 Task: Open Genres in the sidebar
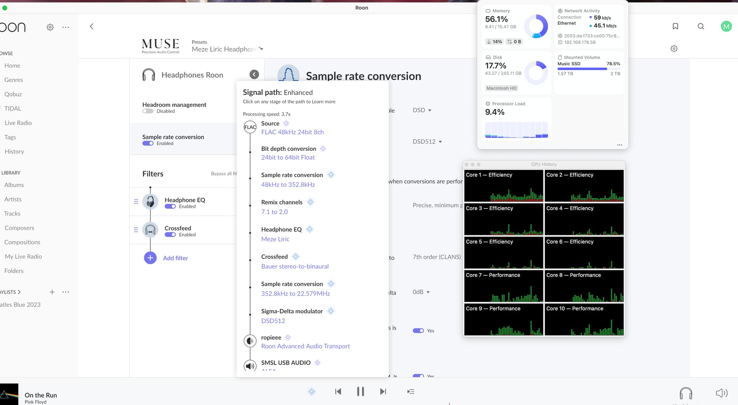click(13, 80)
